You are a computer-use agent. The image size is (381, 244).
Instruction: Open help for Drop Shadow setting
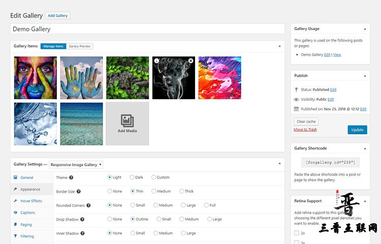[x=82, y=219]
